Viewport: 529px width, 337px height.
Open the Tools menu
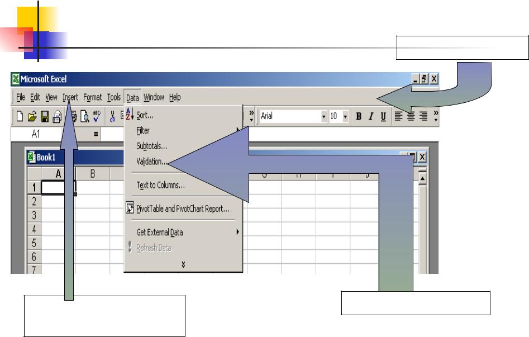114,98
